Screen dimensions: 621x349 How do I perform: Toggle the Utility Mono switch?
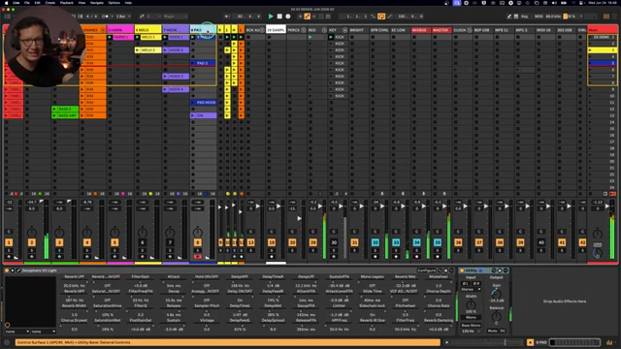pos(471,317)
